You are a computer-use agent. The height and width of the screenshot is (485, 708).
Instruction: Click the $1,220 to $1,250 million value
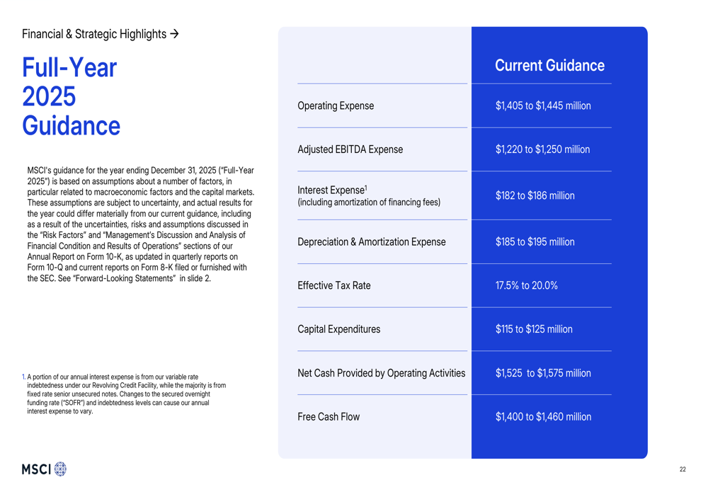coord(542,149)
